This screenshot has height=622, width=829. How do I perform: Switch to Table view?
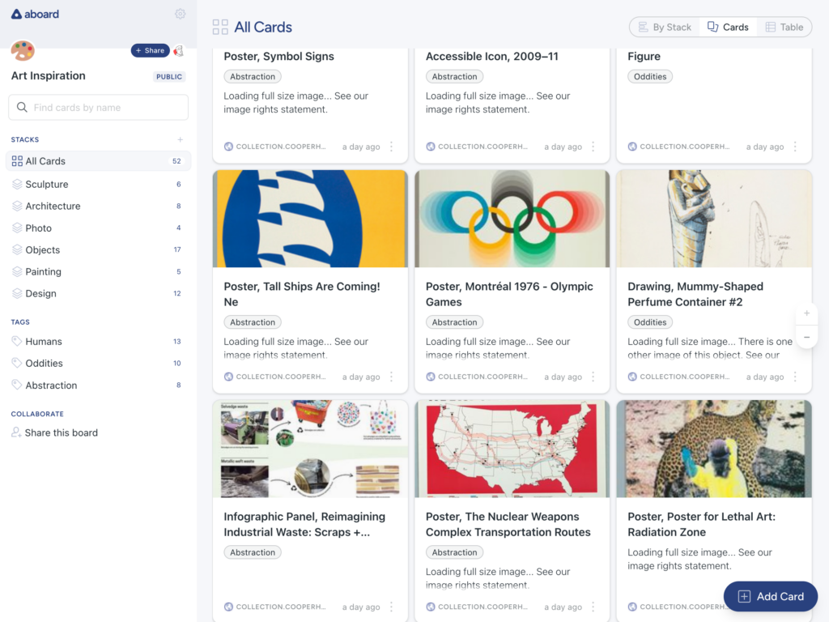(x=784, y=27)
